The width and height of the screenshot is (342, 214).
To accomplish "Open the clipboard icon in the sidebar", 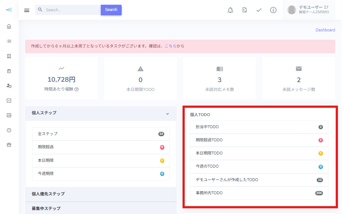I will tap(9, 71).
